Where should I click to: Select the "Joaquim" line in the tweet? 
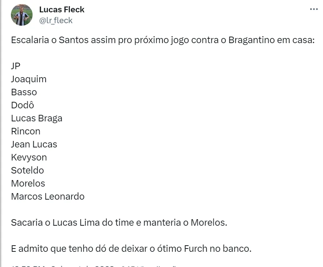(x=29, y=79)
